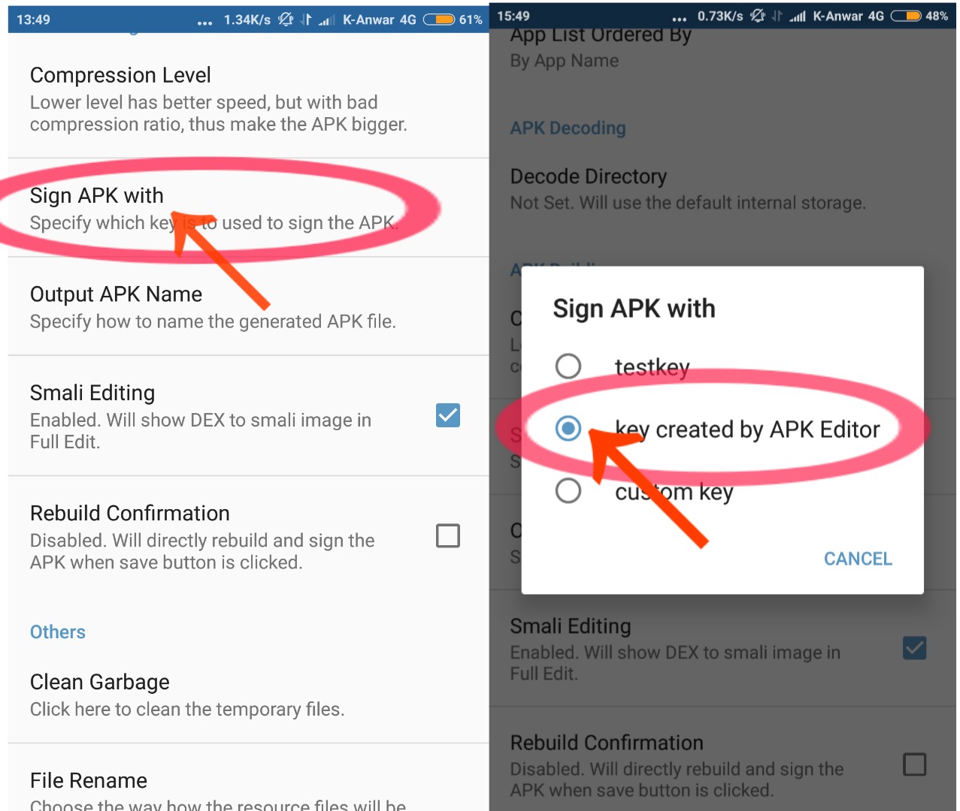Tap CANCEL in the Sign APK dialog

(x=858, y=559)
